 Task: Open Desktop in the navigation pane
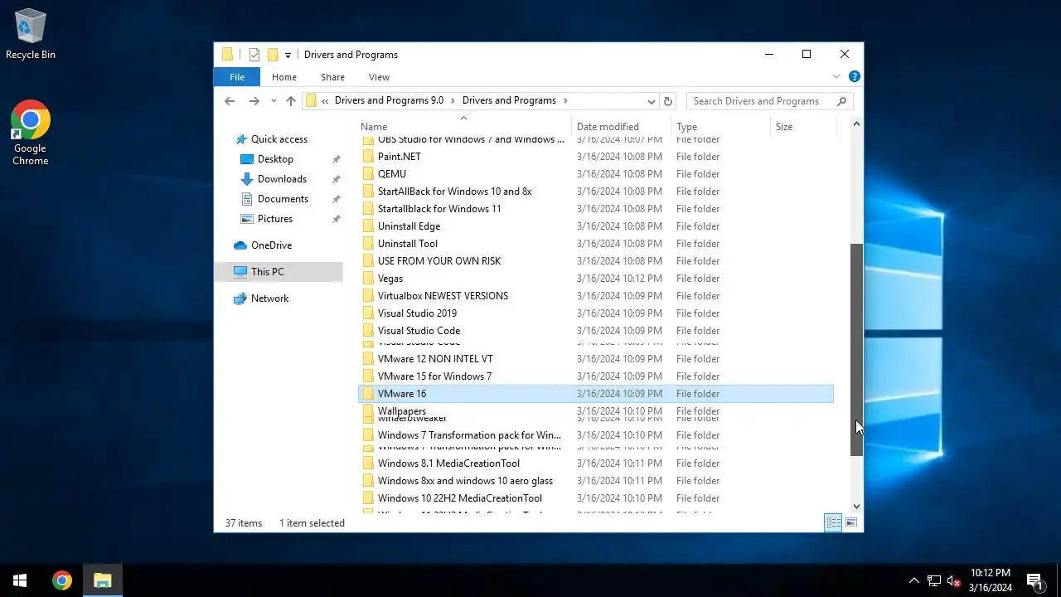coord(275,159)
